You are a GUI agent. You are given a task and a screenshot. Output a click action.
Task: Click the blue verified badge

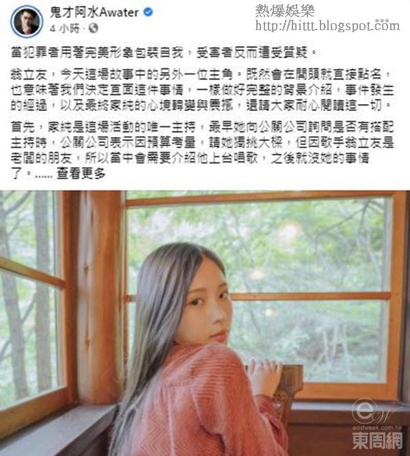[x=148, y=12]
